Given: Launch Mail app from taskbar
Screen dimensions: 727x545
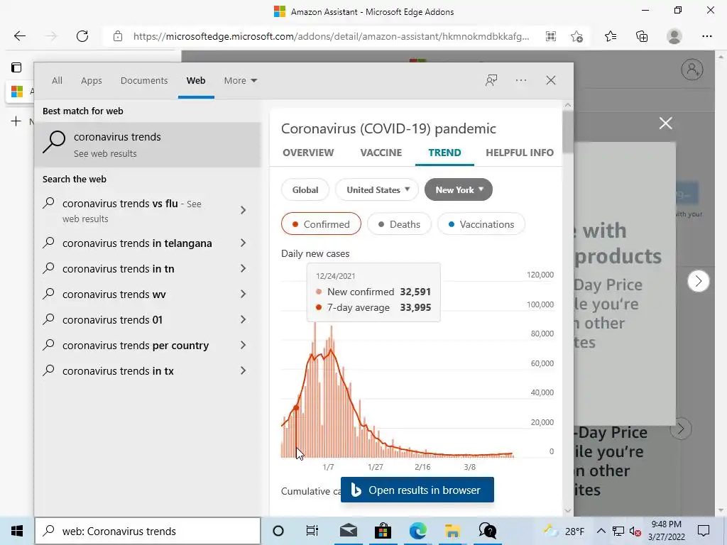Looking at the screenshot, I should point(348,531).
